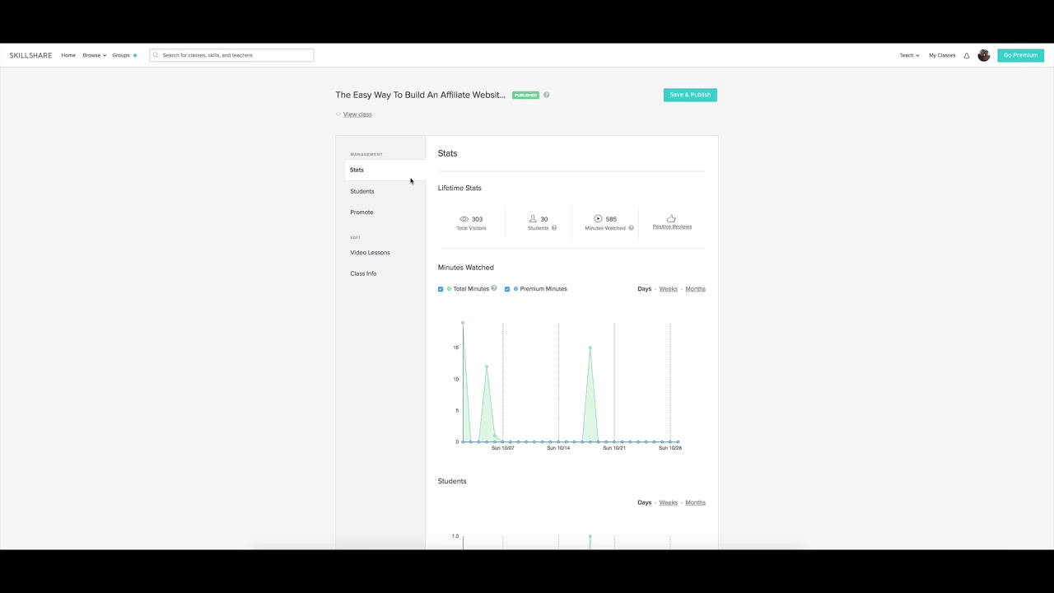Viewport: 1054px width, 593px height.
Task: Click the Minutes Watched play icon
Action: 598,219
